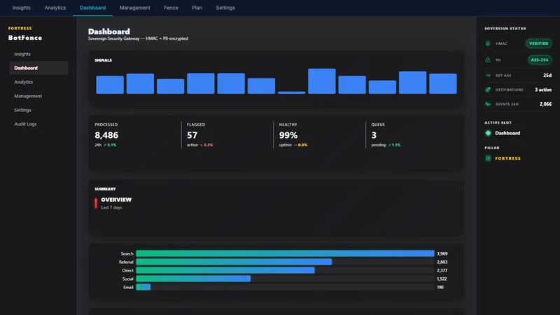Click the uptime 0.0% trend indicator

tap(301, 145)
